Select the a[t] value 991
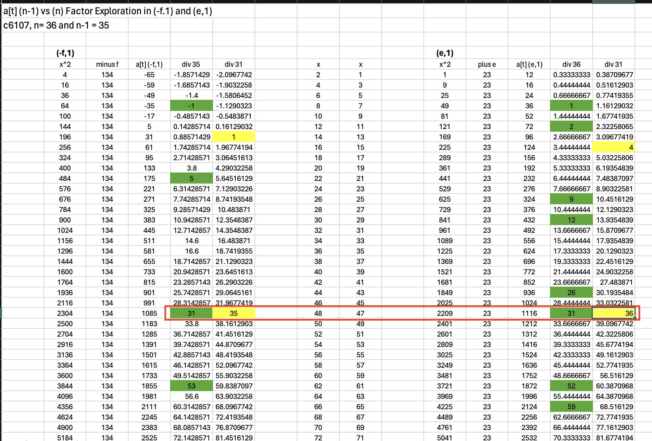This screenshot has width=652, height=441. tap(149, 303)
